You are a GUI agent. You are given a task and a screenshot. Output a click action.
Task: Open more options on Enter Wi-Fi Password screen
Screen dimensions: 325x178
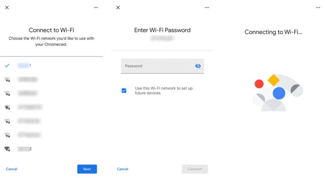coord(207,7)
